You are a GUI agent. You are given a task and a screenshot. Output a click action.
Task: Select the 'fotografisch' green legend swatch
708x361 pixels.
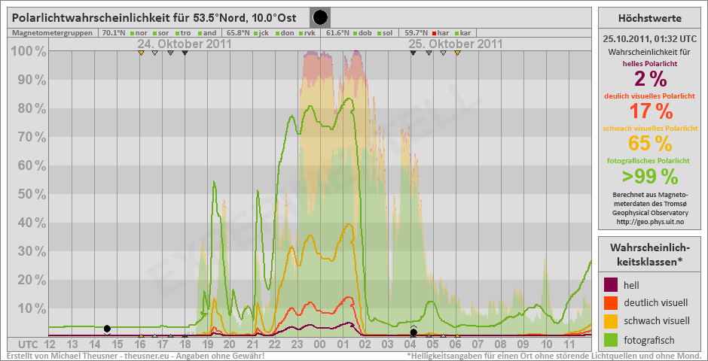pyautogui.click(x=611, y=341)
